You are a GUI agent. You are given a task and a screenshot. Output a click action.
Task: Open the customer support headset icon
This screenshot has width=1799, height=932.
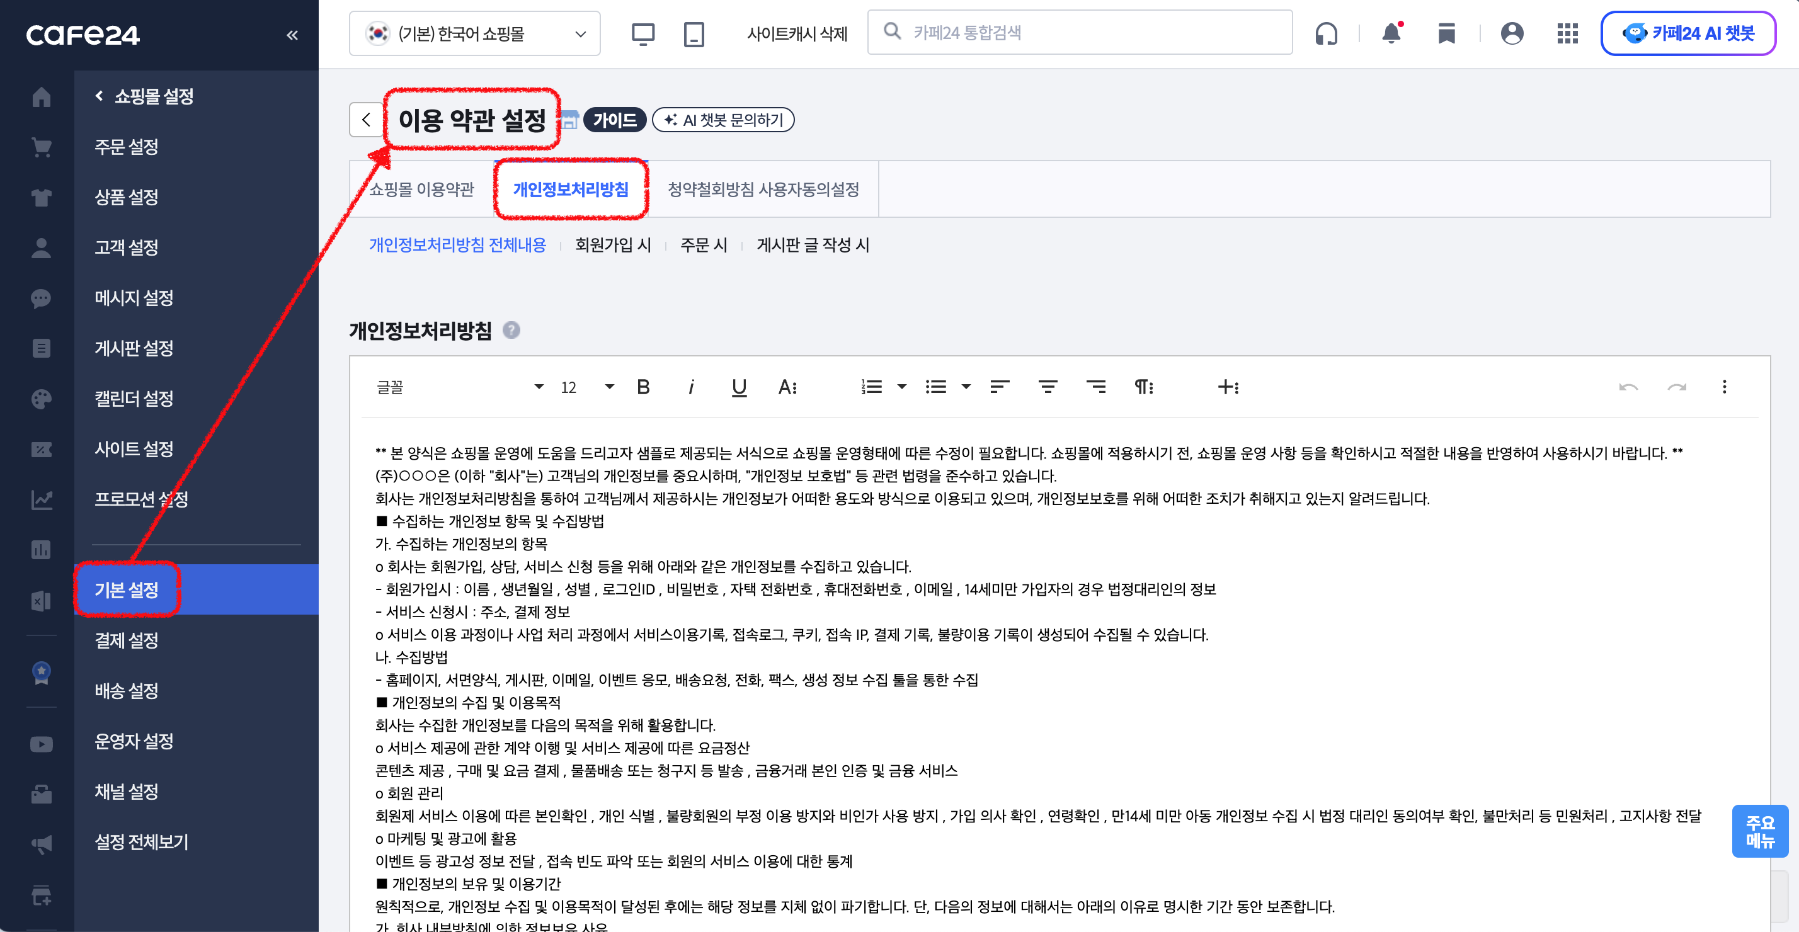[1326, 33]
